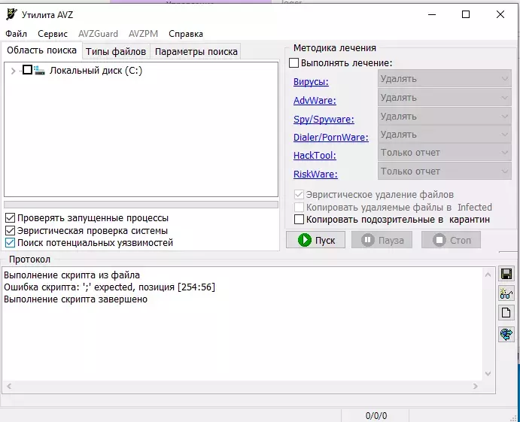View protocol with glasses icon
Image resolution: width=520 pixels, height=422 pixels.
[506, 293]
